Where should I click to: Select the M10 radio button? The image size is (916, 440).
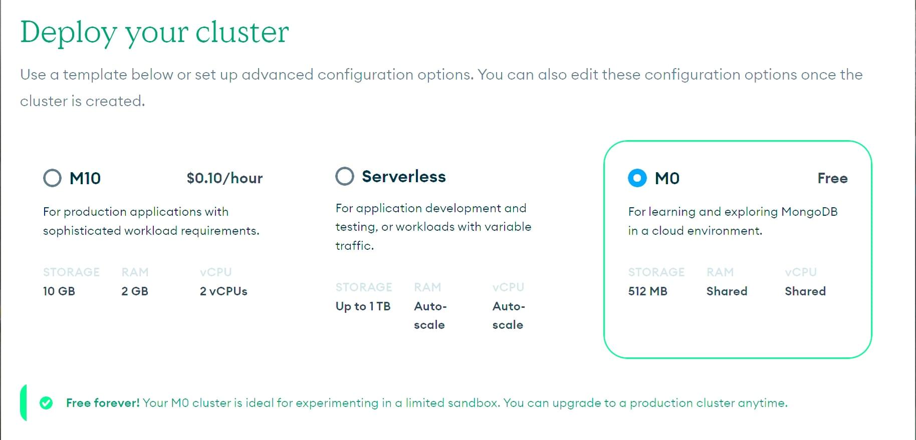point(52,178)
